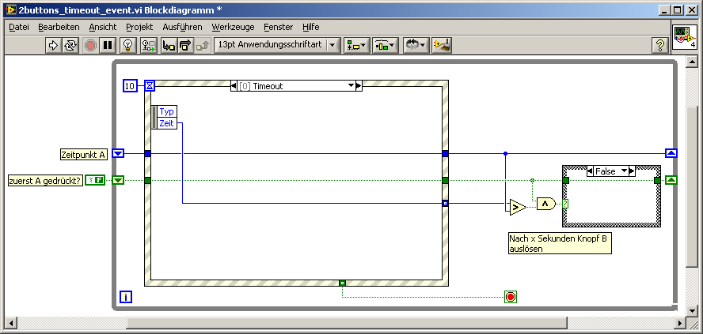703x334 pixels.
Task: Click the Run Continuously button
Action: click(x=70, y=45)
